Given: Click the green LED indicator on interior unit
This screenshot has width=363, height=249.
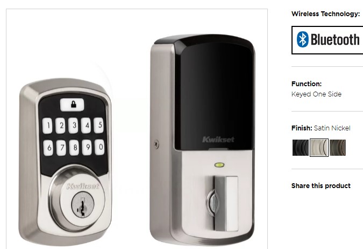Looking at the screenshot, I should [219, 165].
